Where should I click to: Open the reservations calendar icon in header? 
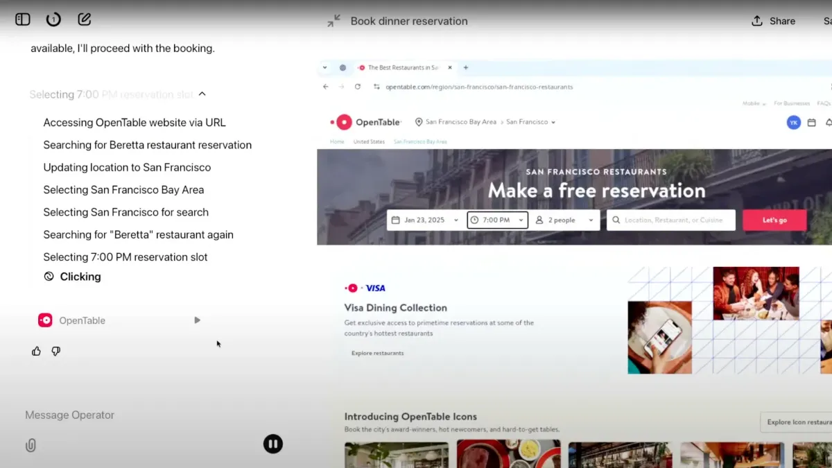tap(812, 122)
